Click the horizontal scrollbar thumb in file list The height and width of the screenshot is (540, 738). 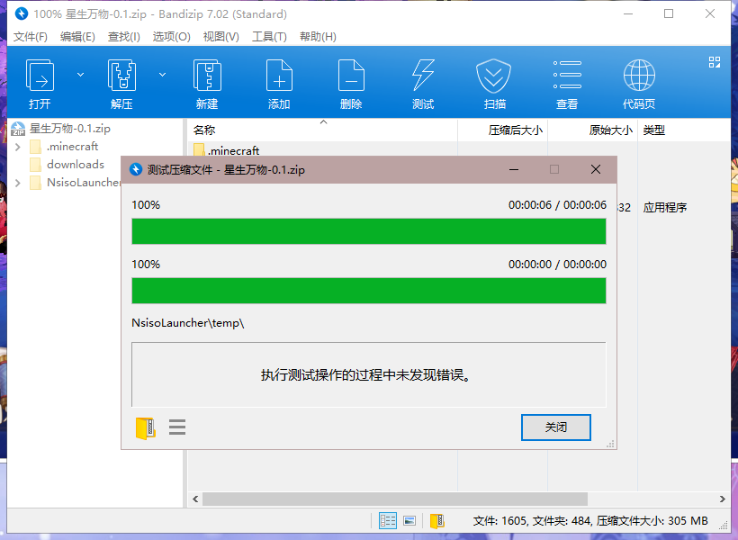pos(395,499)
